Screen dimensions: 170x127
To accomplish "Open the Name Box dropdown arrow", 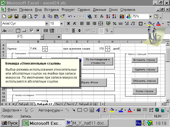I will coord(42,37).
